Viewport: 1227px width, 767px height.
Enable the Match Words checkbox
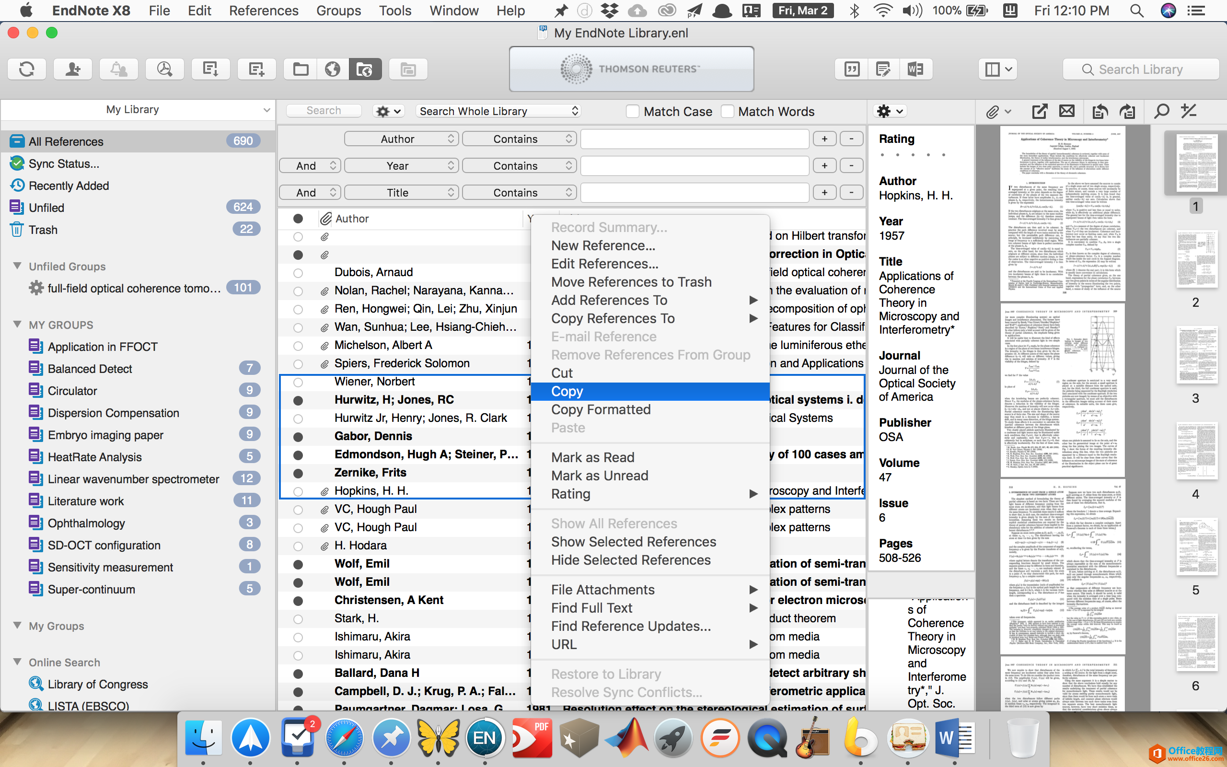click(x=727, y=112)
